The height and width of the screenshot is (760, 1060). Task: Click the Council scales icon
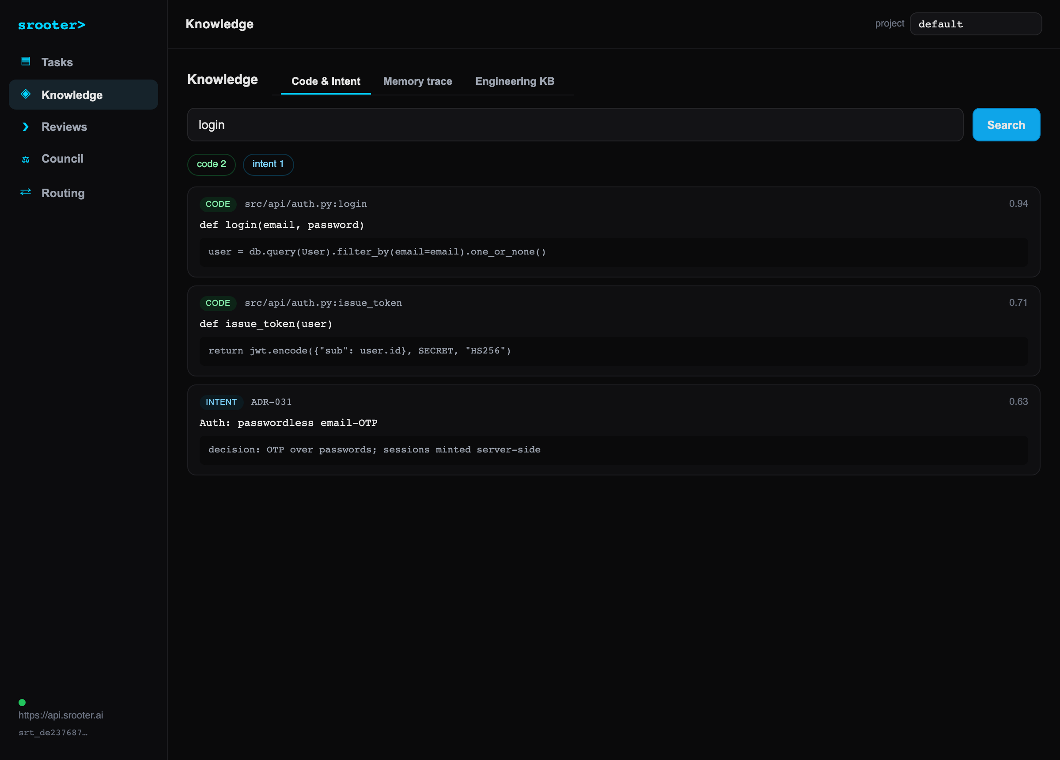[26, 160]
